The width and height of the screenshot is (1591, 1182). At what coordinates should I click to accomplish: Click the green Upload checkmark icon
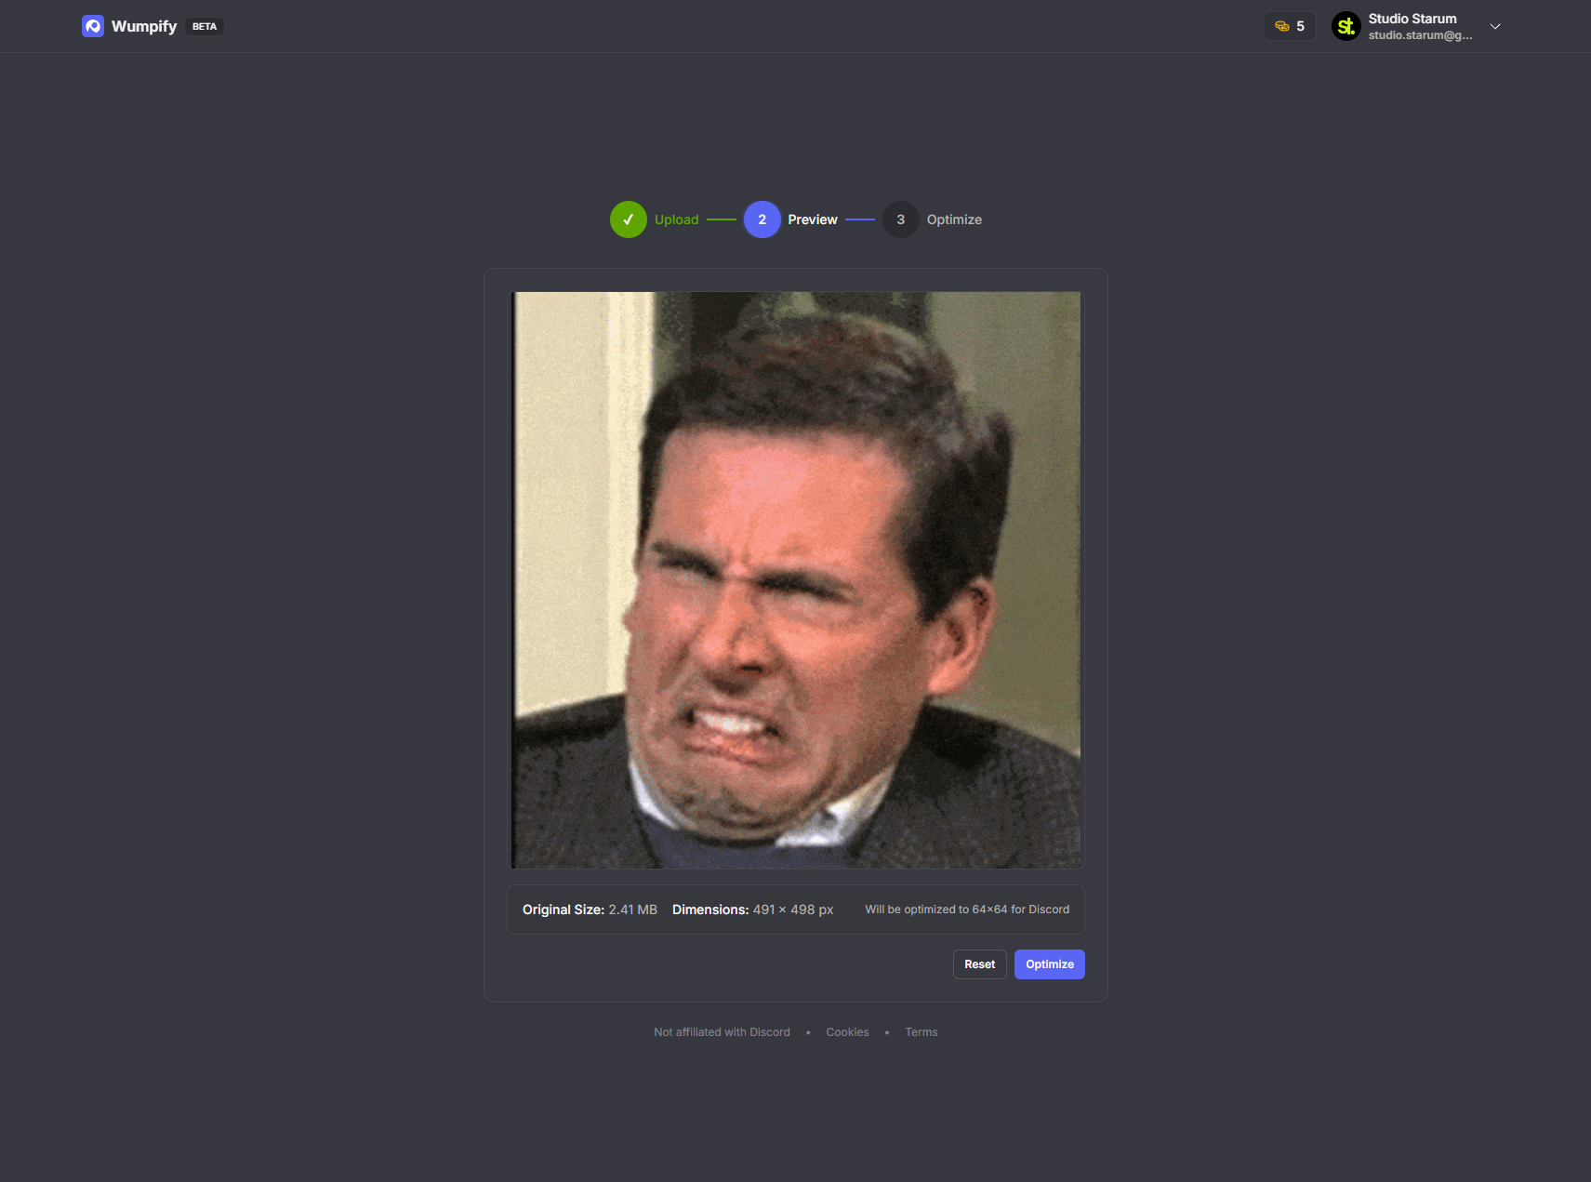click(629, 219)
